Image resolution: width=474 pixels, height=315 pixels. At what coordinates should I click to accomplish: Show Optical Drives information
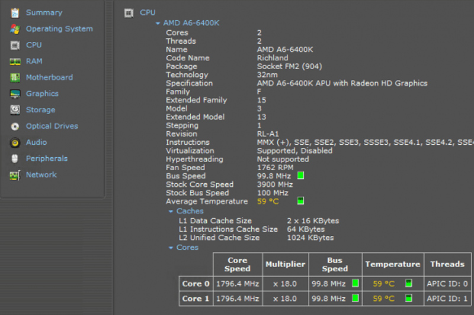pos(52,126)
